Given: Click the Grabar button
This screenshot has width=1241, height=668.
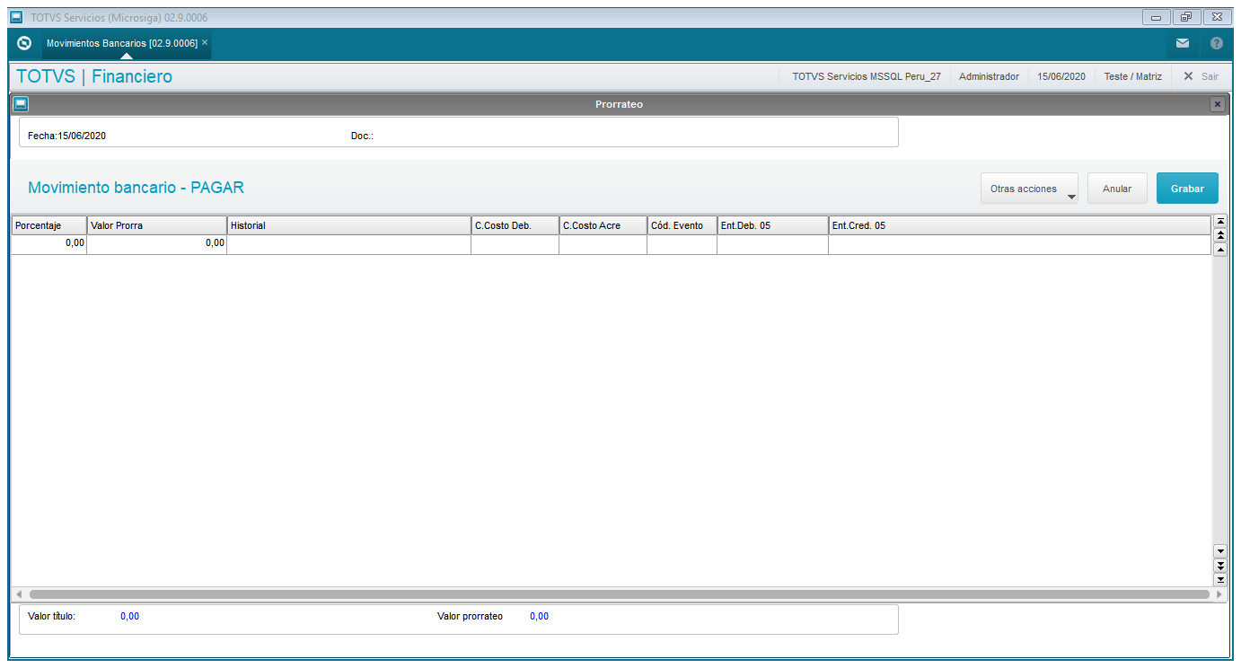Looking at the screenshot, I should (x=1187, y=189).
